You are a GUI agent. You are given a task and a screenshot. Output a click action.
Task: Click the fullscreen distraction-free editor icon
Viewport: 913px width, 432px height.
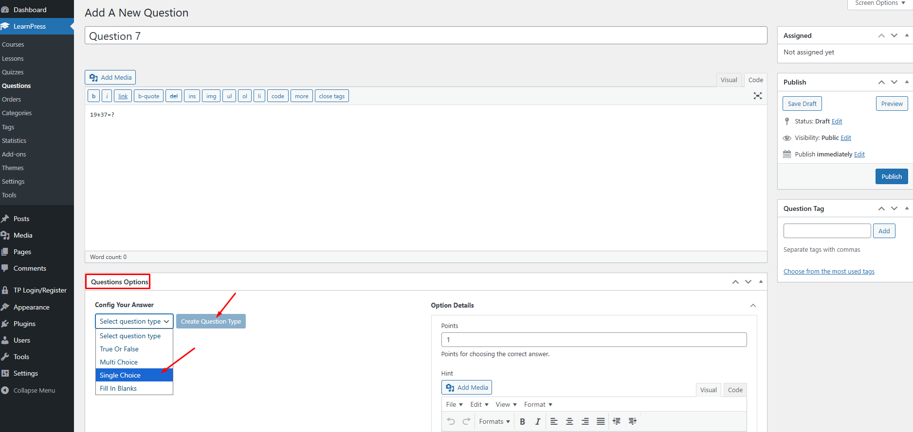tap(757, 96)
